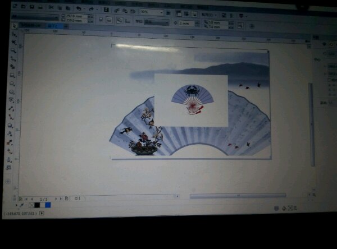Pick the black color swatch

[x=37, y=205]
